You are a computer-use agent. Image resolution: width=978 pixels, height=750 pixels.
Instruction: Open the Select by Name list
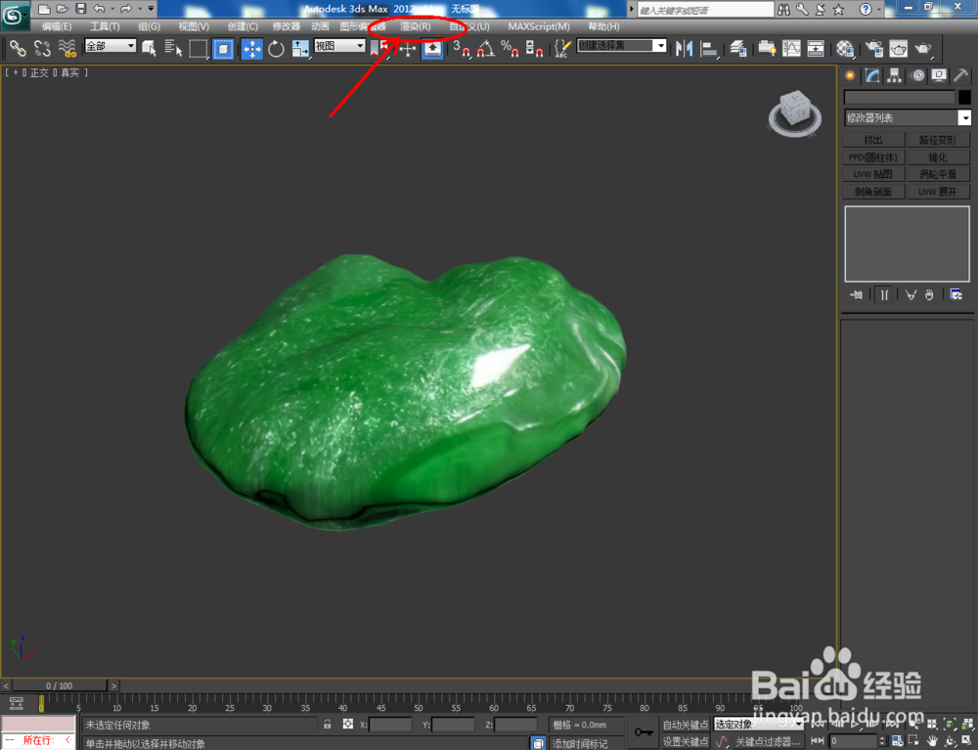tap(173, 48)
